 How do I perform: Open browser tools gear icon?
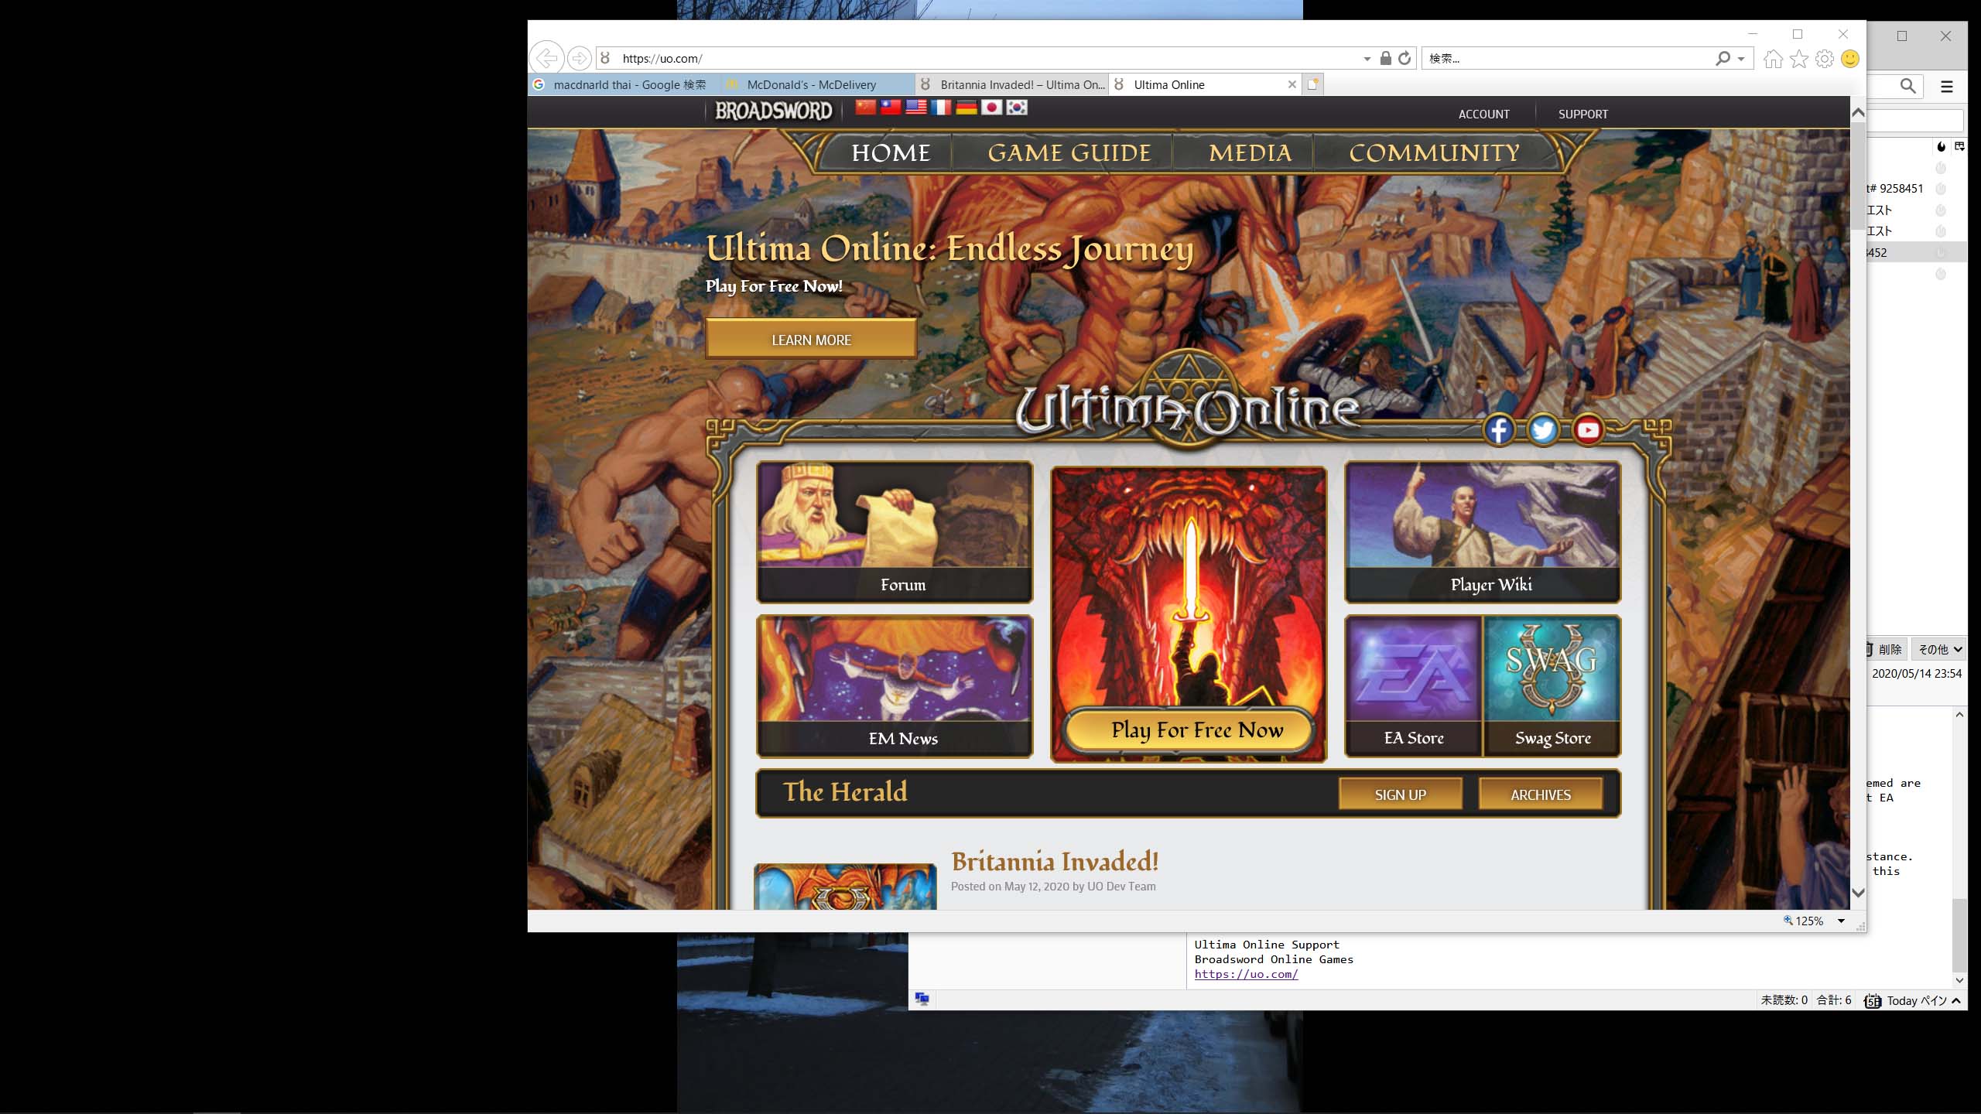coord(1825,59)
